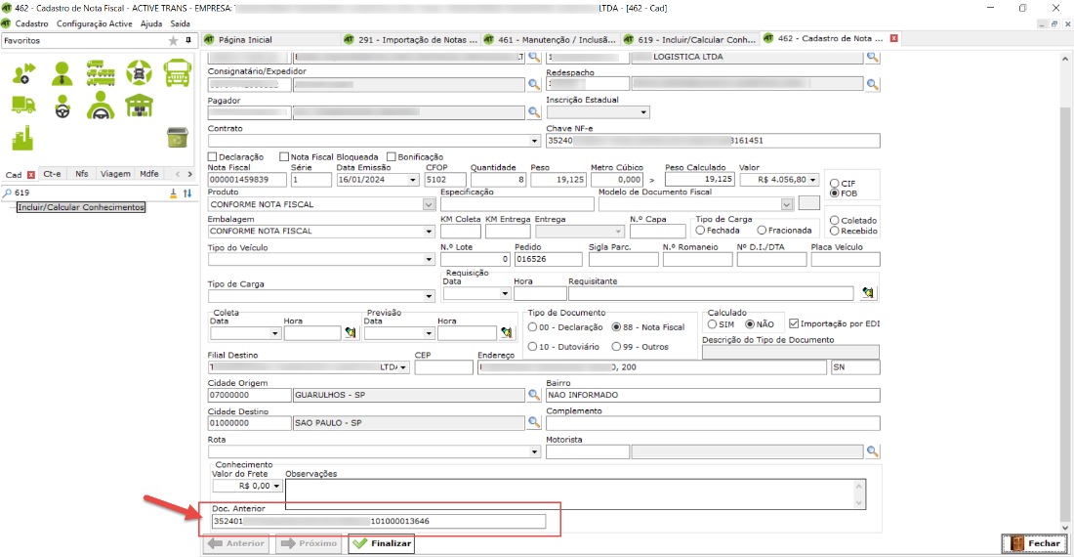Open the factory favorite icon
The image size is (1074, 557).
tap(22, 138)
